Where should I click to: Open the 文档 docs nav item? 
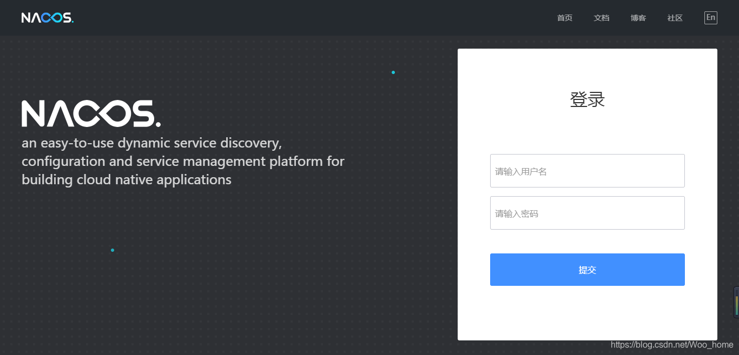click(602, 18)
